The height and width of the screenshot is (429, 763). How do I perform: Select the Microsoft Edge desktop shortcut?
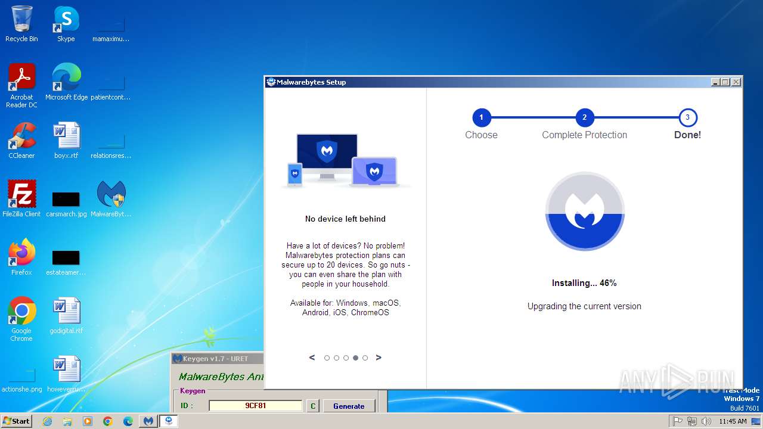[66, 82]
